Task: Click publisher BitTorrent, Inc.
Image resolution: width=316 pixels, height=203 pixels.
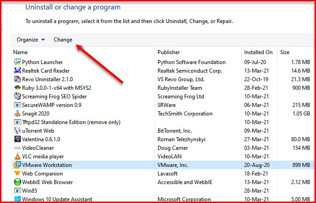Action: [175, 131]
